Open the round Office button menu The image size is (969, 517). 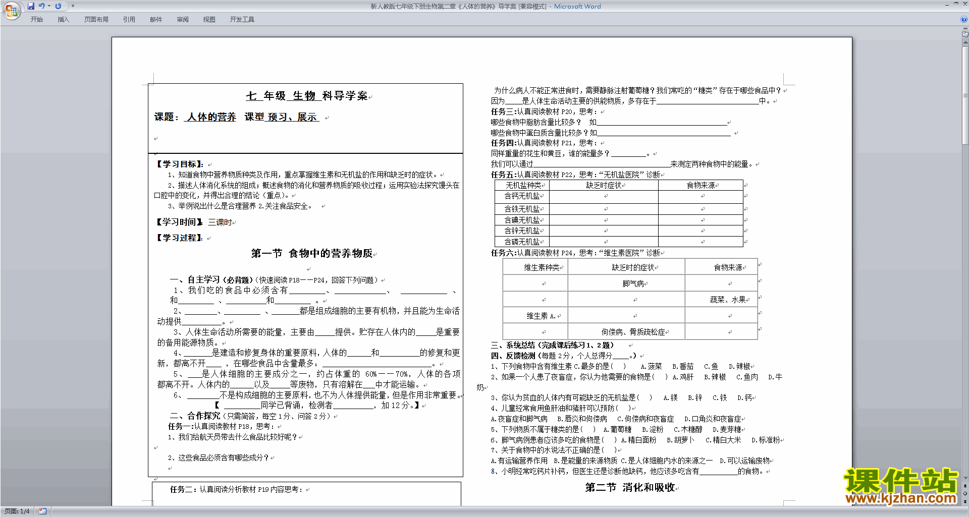point(11,11)
